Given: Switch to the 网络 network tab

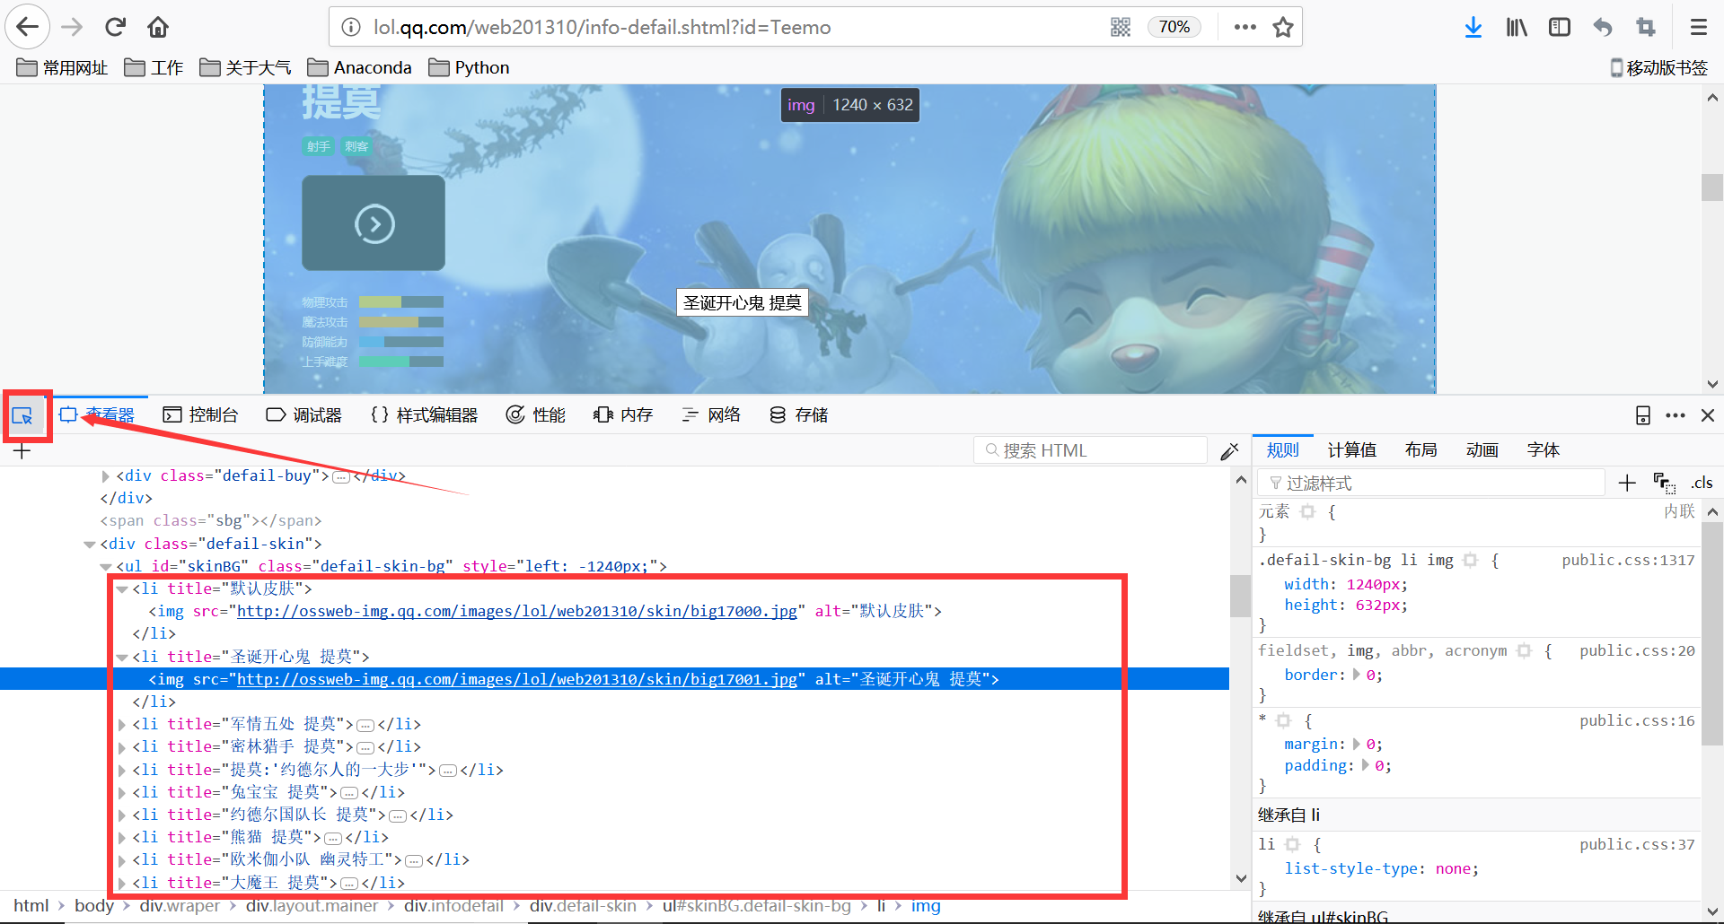Looking at the screenshot, I should (x=711, y=414).
